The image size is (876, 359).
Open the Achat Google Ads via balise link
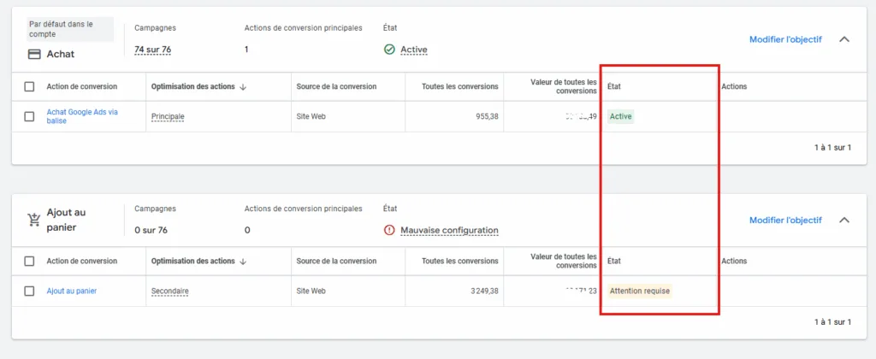82,116
